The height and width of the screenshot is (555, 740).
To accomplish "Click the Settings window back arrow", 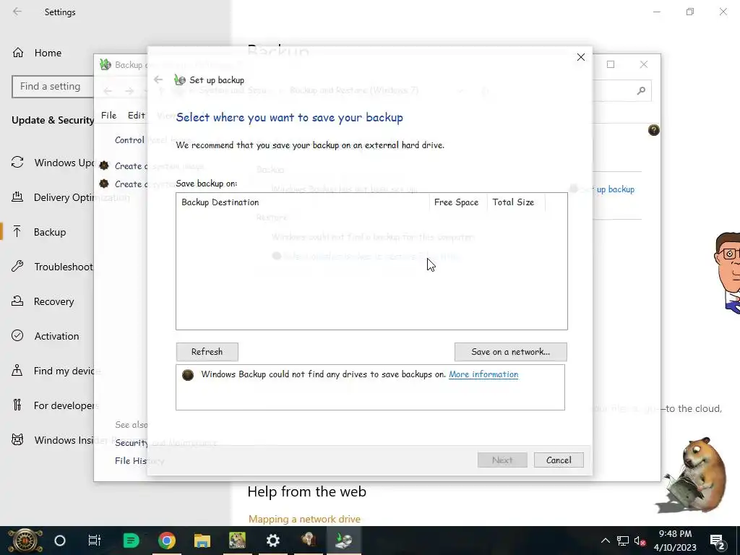I will [x=17, y=12].
